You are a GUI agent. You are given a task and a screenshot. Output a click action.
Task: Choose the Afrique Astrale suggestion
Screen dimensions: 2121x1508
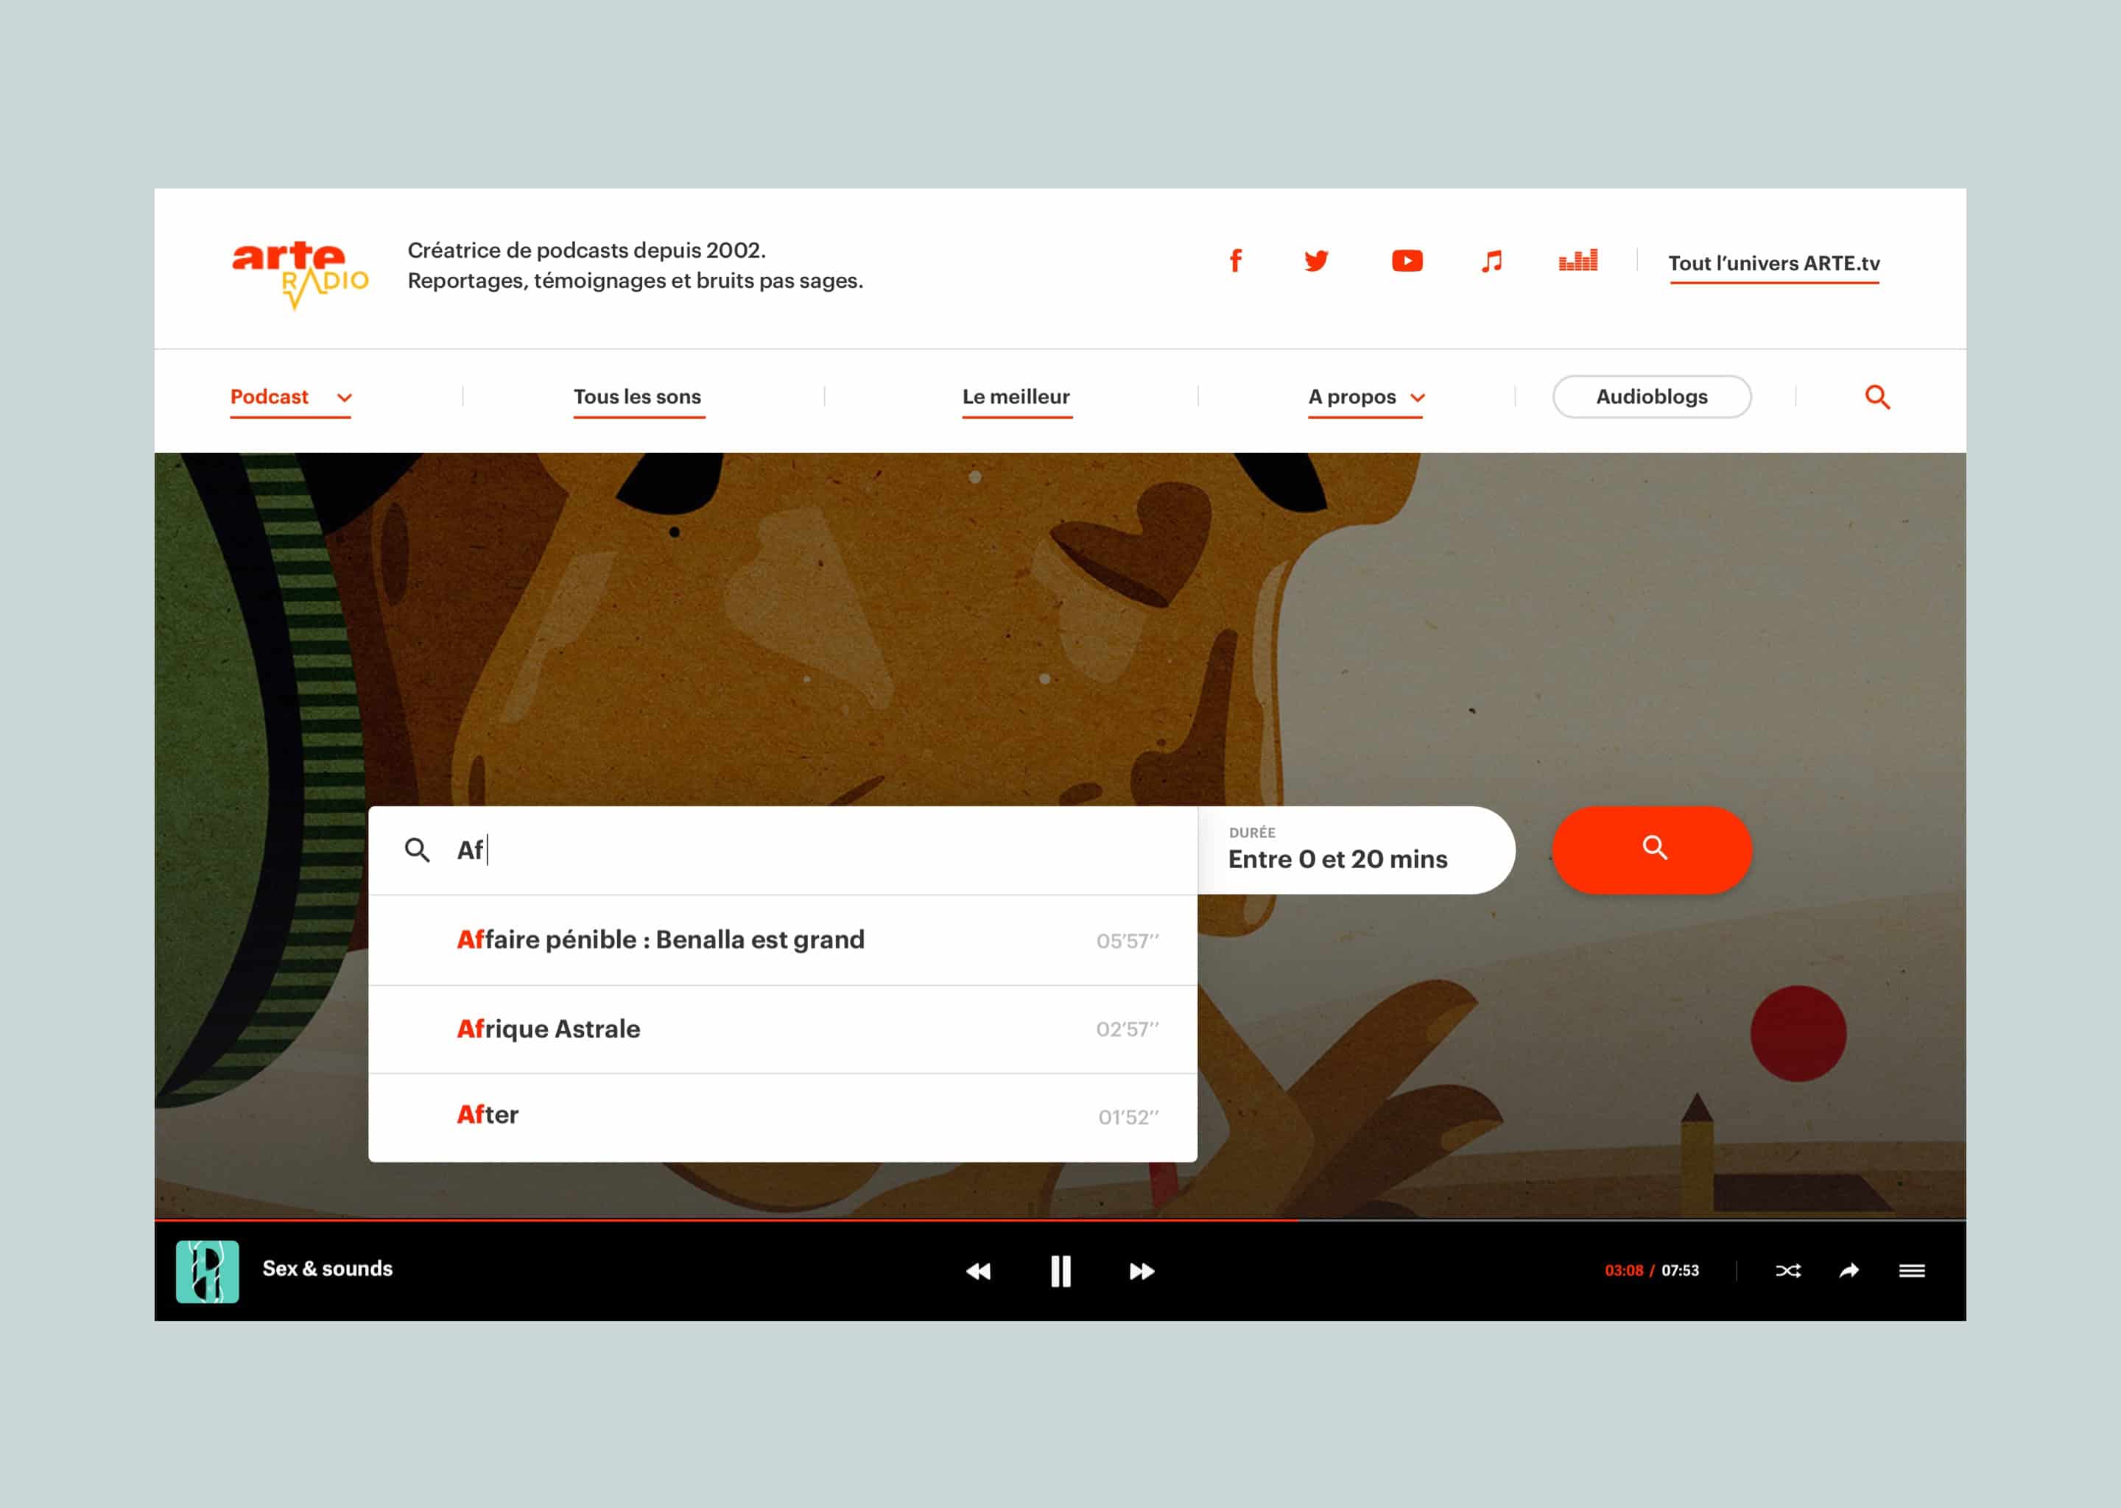pos(783,1029)
